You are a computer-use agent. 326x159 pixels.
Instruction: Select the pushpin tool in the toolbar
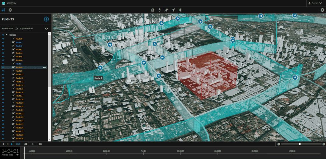(166, 10)
